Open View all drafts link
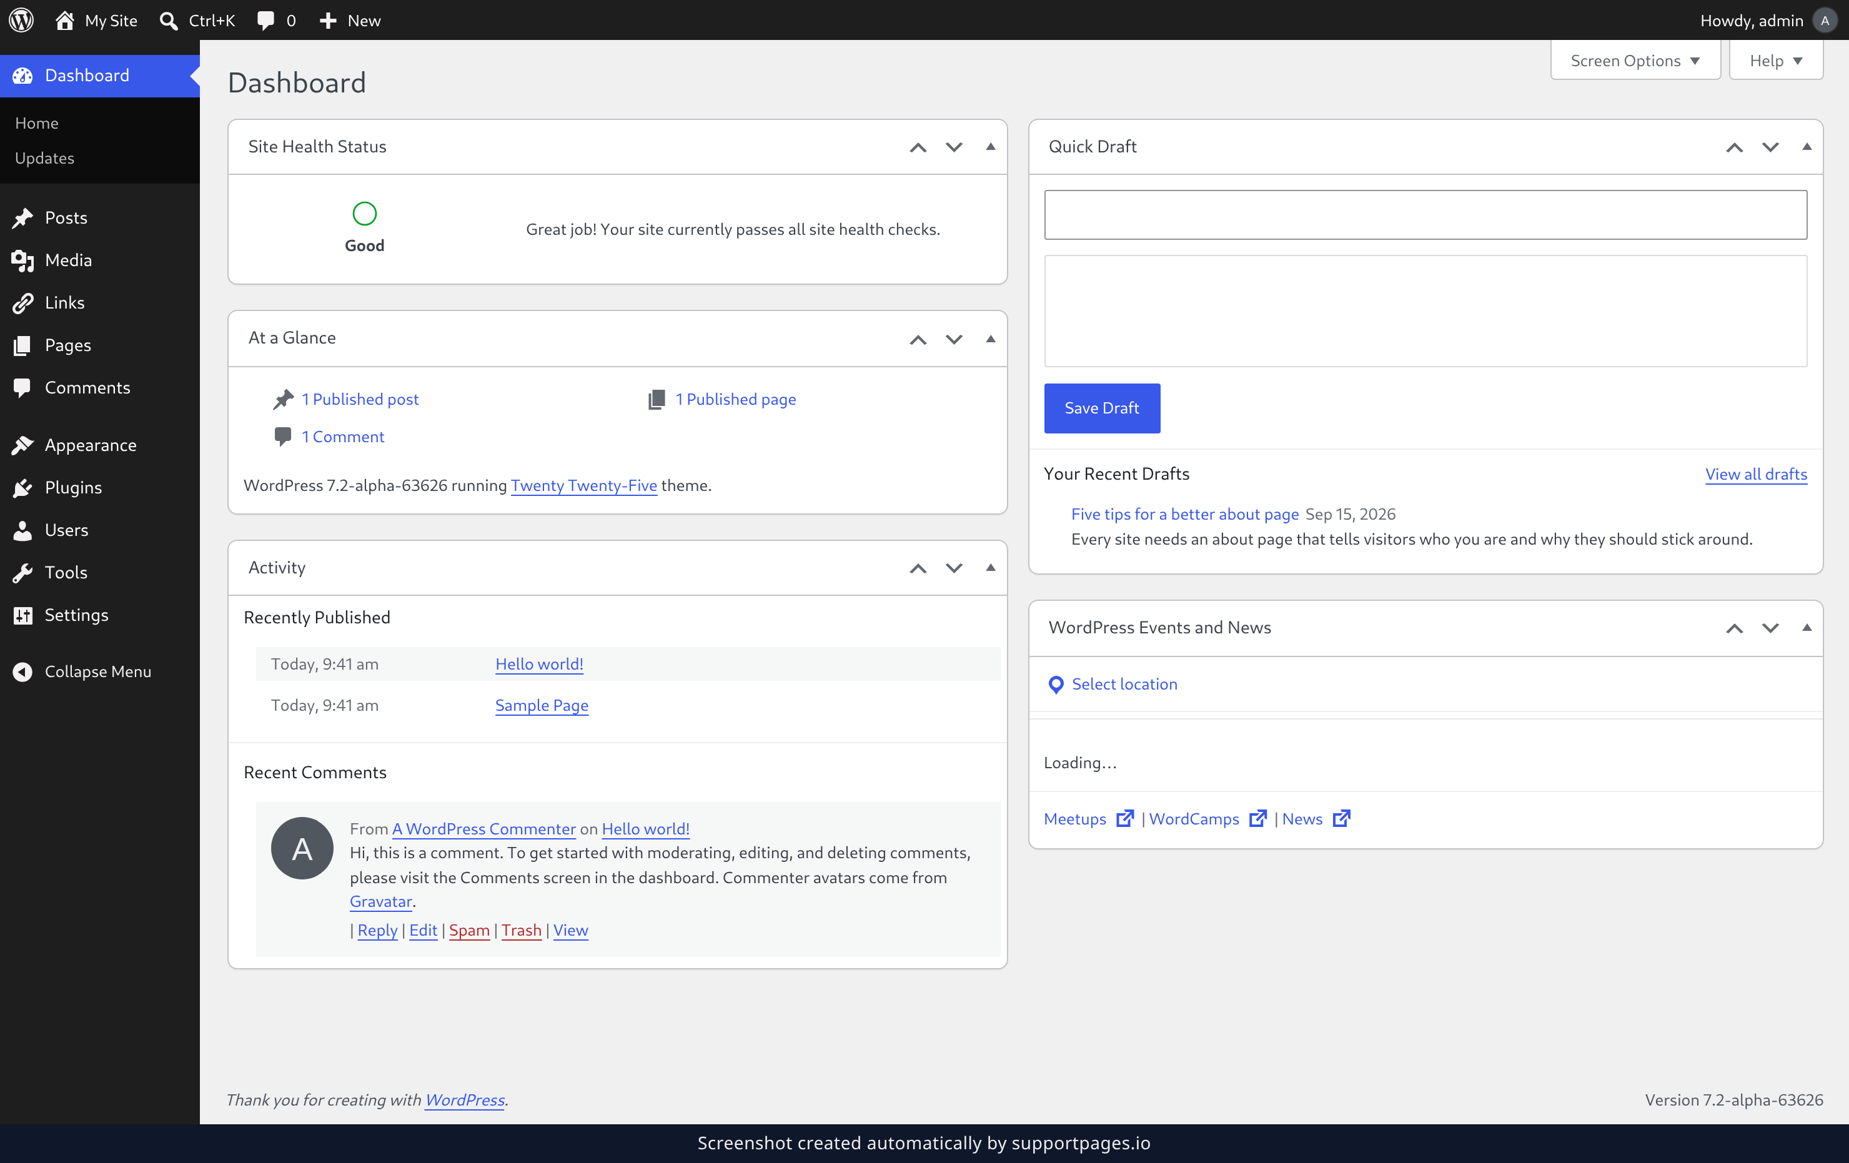This screenshot has height=1163, width=1849. [1756, 475]
